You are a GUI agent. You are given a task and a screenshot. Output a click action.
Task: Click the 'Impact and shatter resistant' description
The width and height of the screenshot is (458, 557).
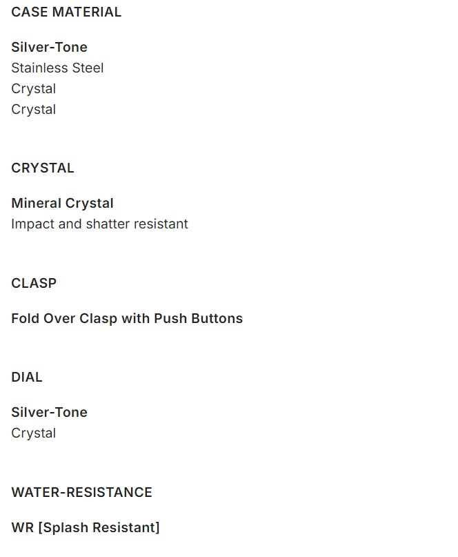[x=99, y=224]
